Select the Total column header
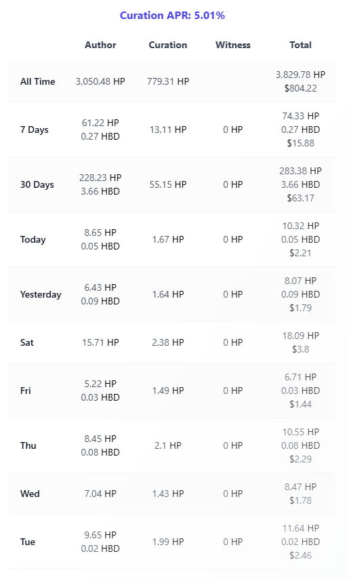Viewport: 349px width, 579px height. [300, 45]
